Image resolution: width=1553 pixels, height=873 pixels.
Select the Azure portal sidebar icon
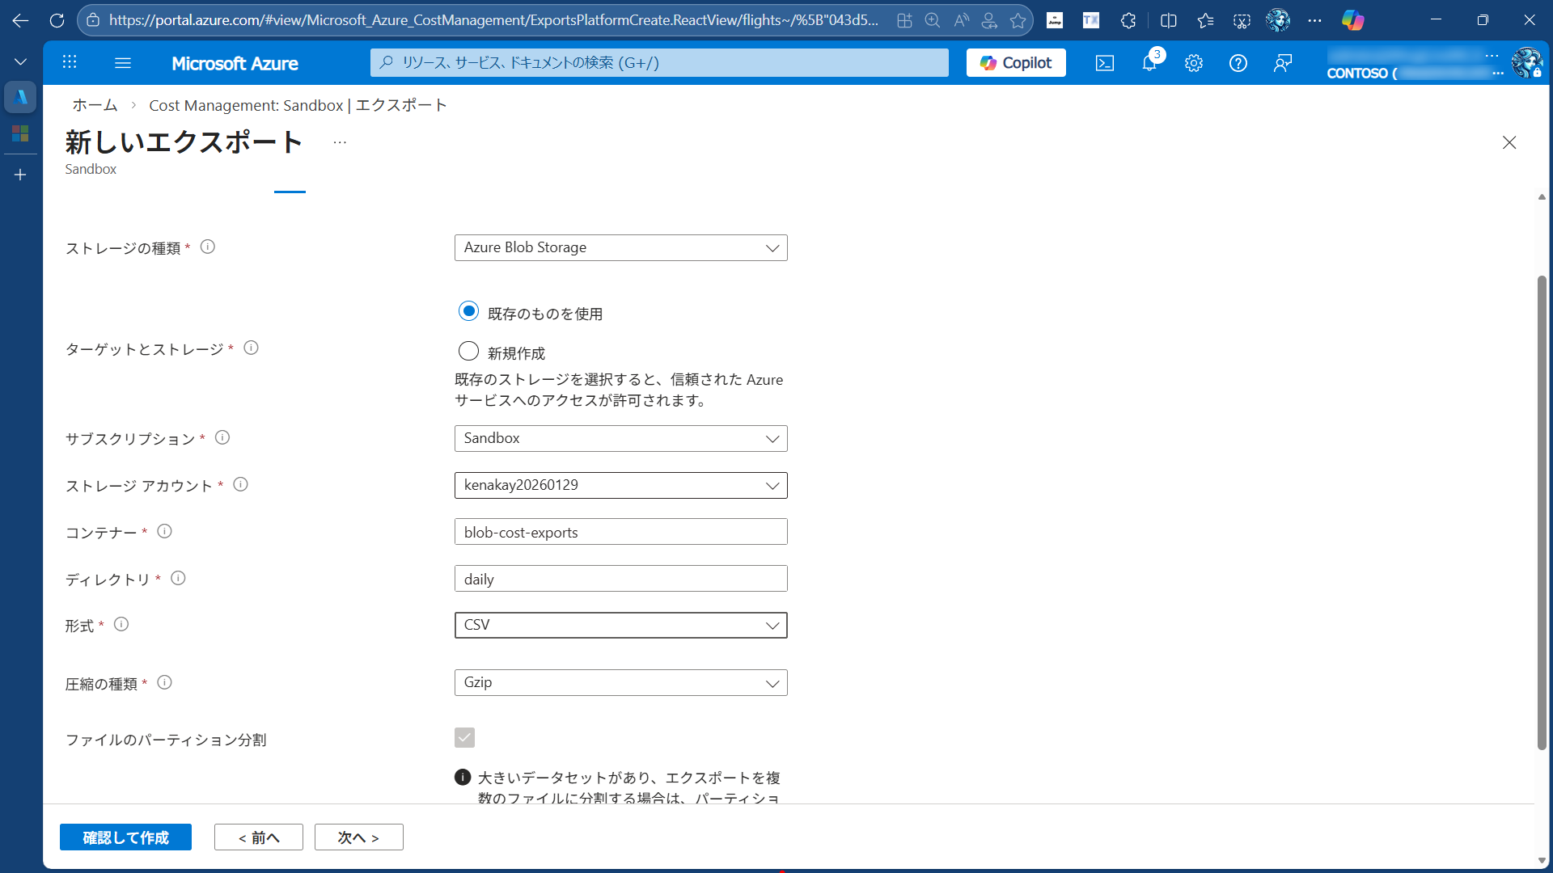(20, 97)
